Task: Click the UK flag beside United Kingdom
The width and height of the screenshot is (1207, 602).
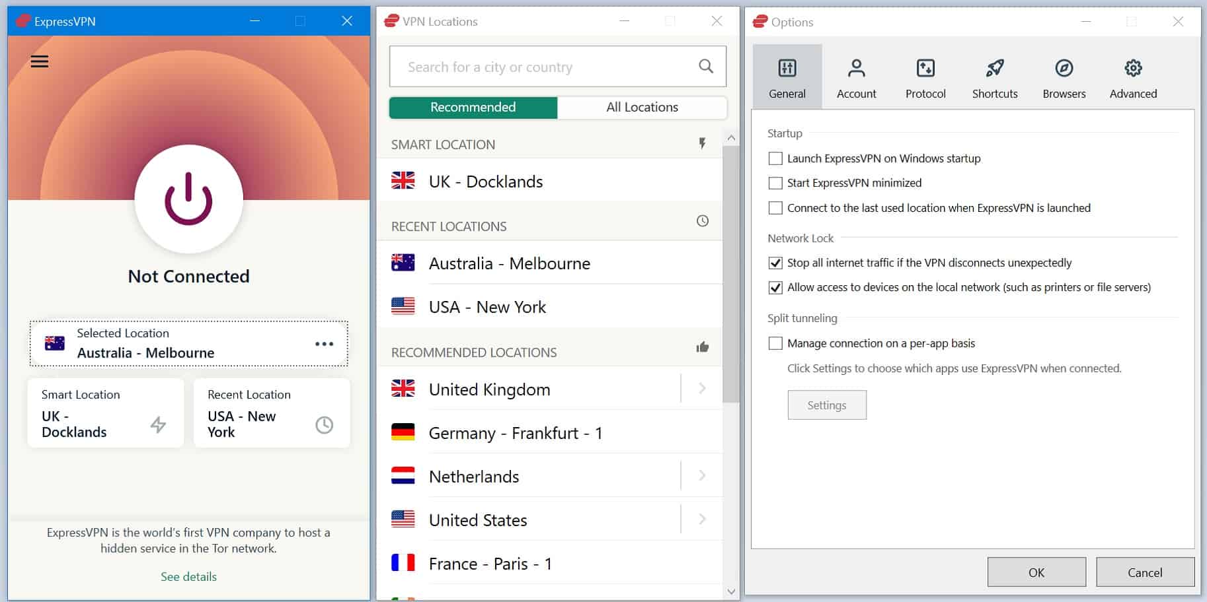Action: point(403,388)
